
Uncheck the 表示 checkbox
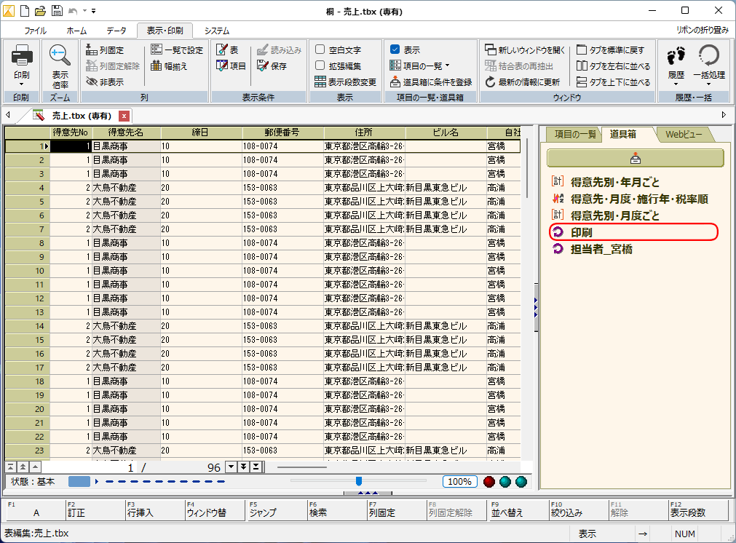(x=395, y=50)
